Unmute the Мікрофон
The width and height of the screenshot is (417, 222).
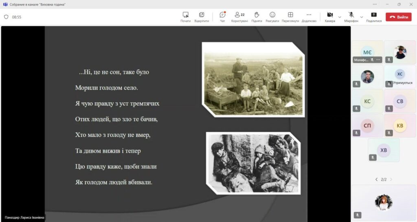pyautogui.click(x=351, y=17)
